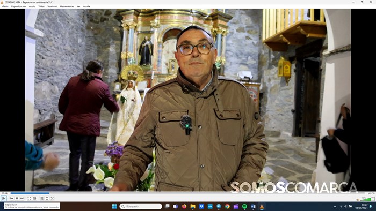Open the Subtítulo menu

click(x=52, y=6)
